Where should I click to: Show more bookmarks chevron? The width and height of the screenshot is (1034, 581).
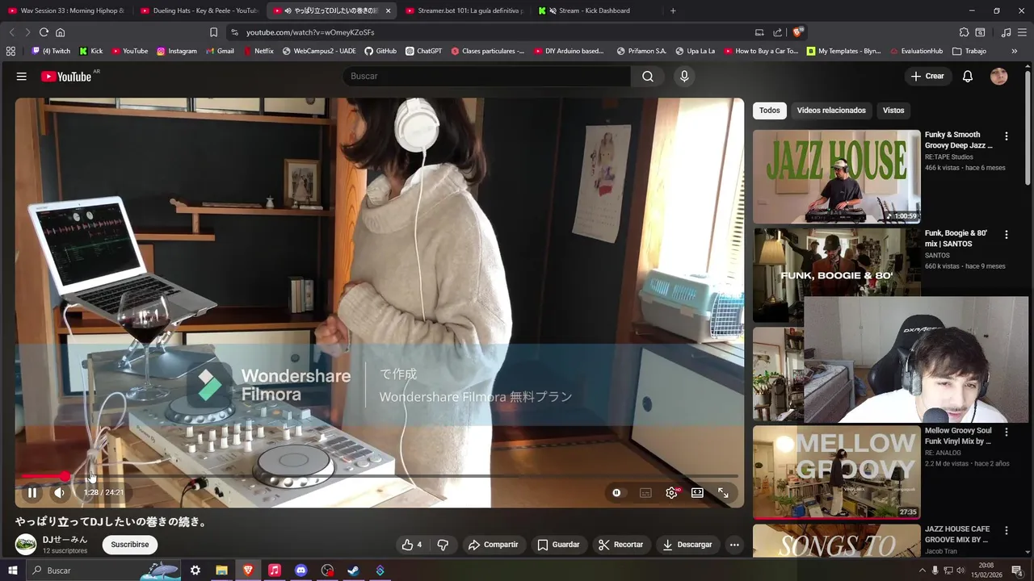tap(1015, 51)
